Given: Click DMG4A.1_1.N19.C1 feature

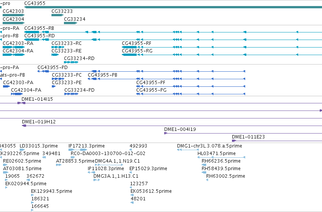Looking at the screenshot, I should (x=109, y=165).
